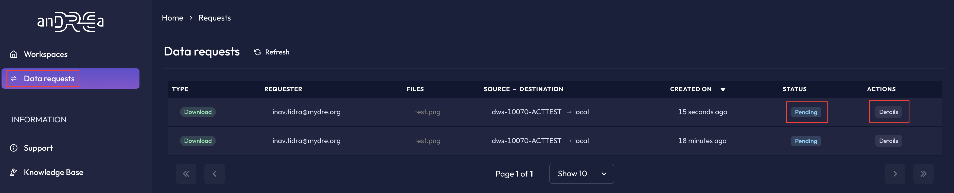Click the Refresh circular arrows icon
Viewport: 954px width, 193px height.
point(258,52)
